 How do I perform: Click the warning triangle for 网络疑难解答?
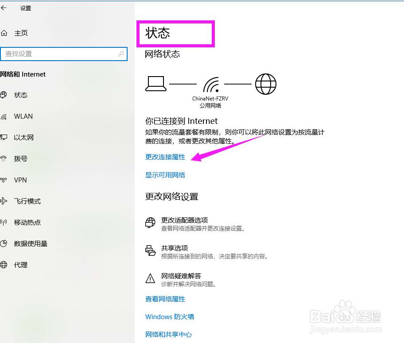151,278
